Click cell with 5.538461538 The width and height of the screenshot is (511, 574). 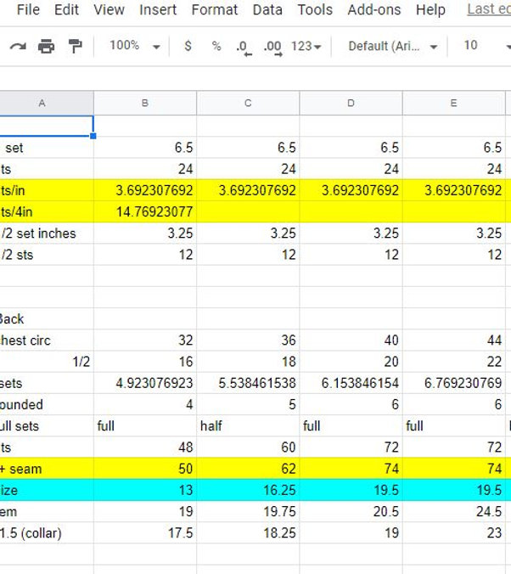tap(248, 383)
